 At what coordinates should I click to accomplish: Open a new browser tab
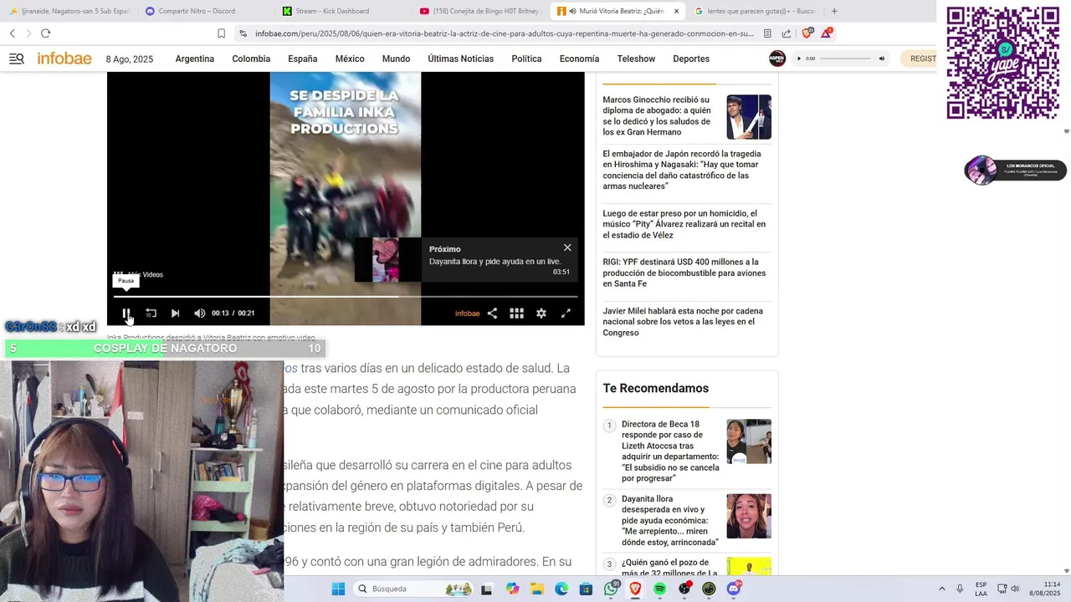point(834,11)
